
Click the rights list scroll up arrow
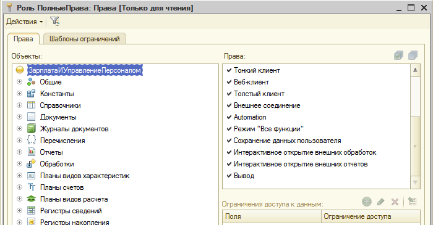[415, 70]
